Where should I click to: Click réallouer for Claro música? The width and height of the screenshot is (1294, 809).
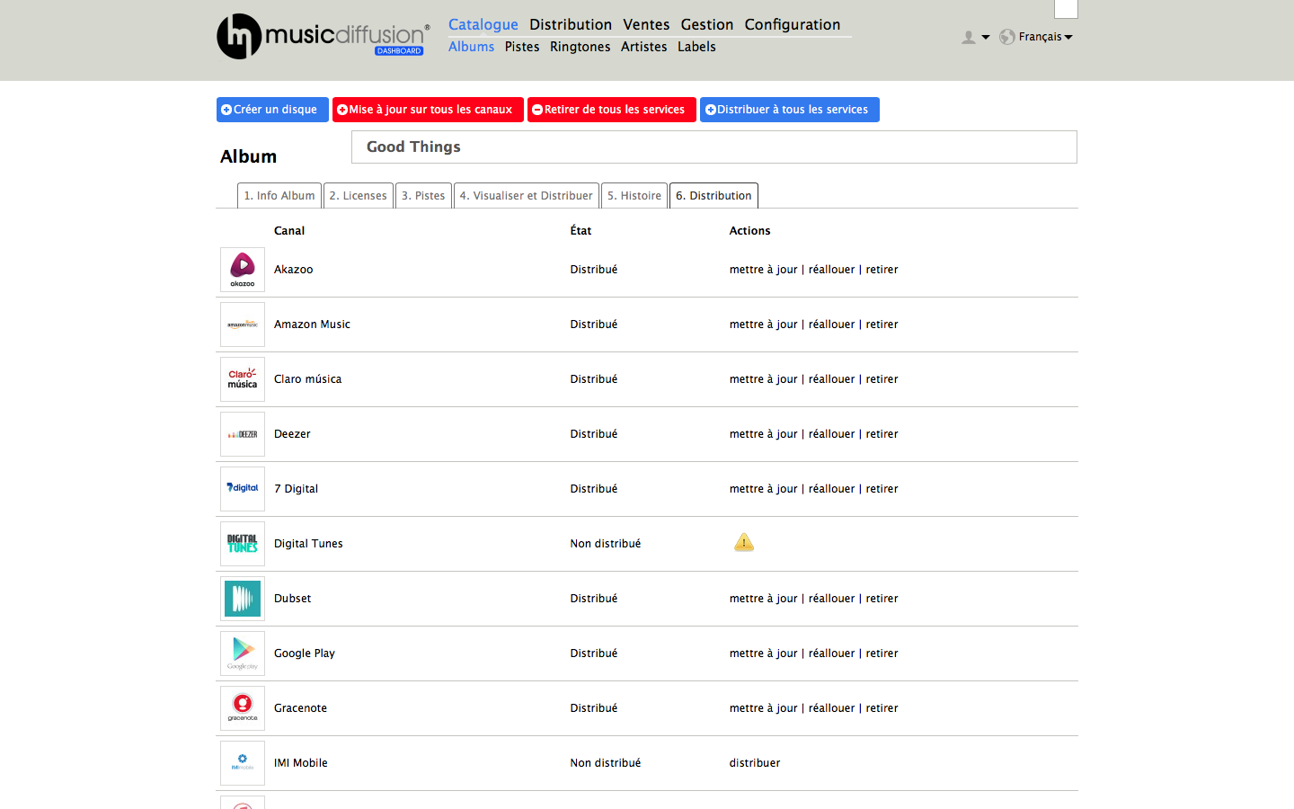831,379
